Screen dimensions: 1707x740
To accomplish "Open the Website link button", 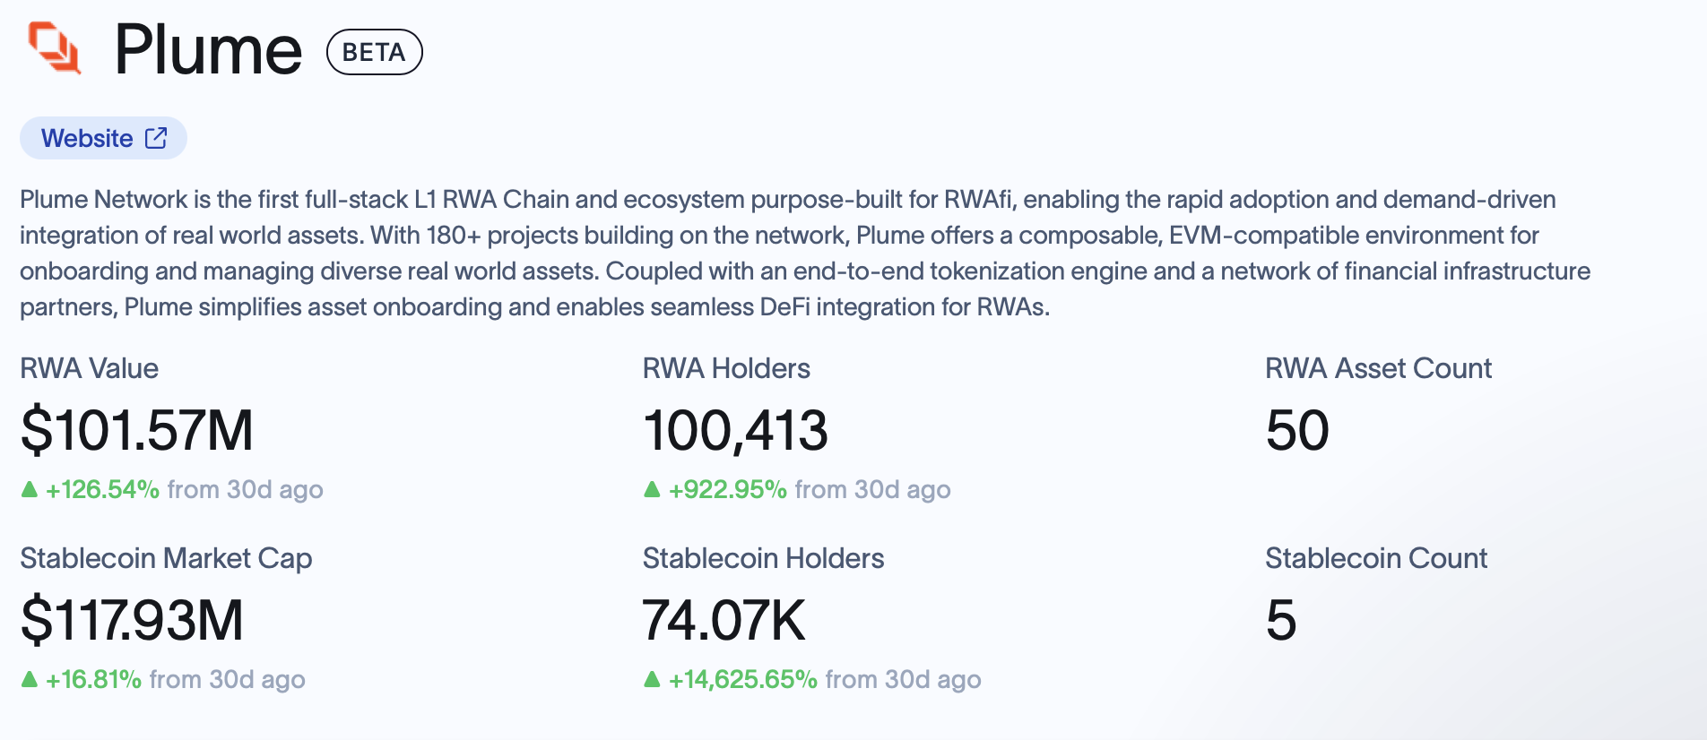I will pyautogui.click(x=103, y=138).
